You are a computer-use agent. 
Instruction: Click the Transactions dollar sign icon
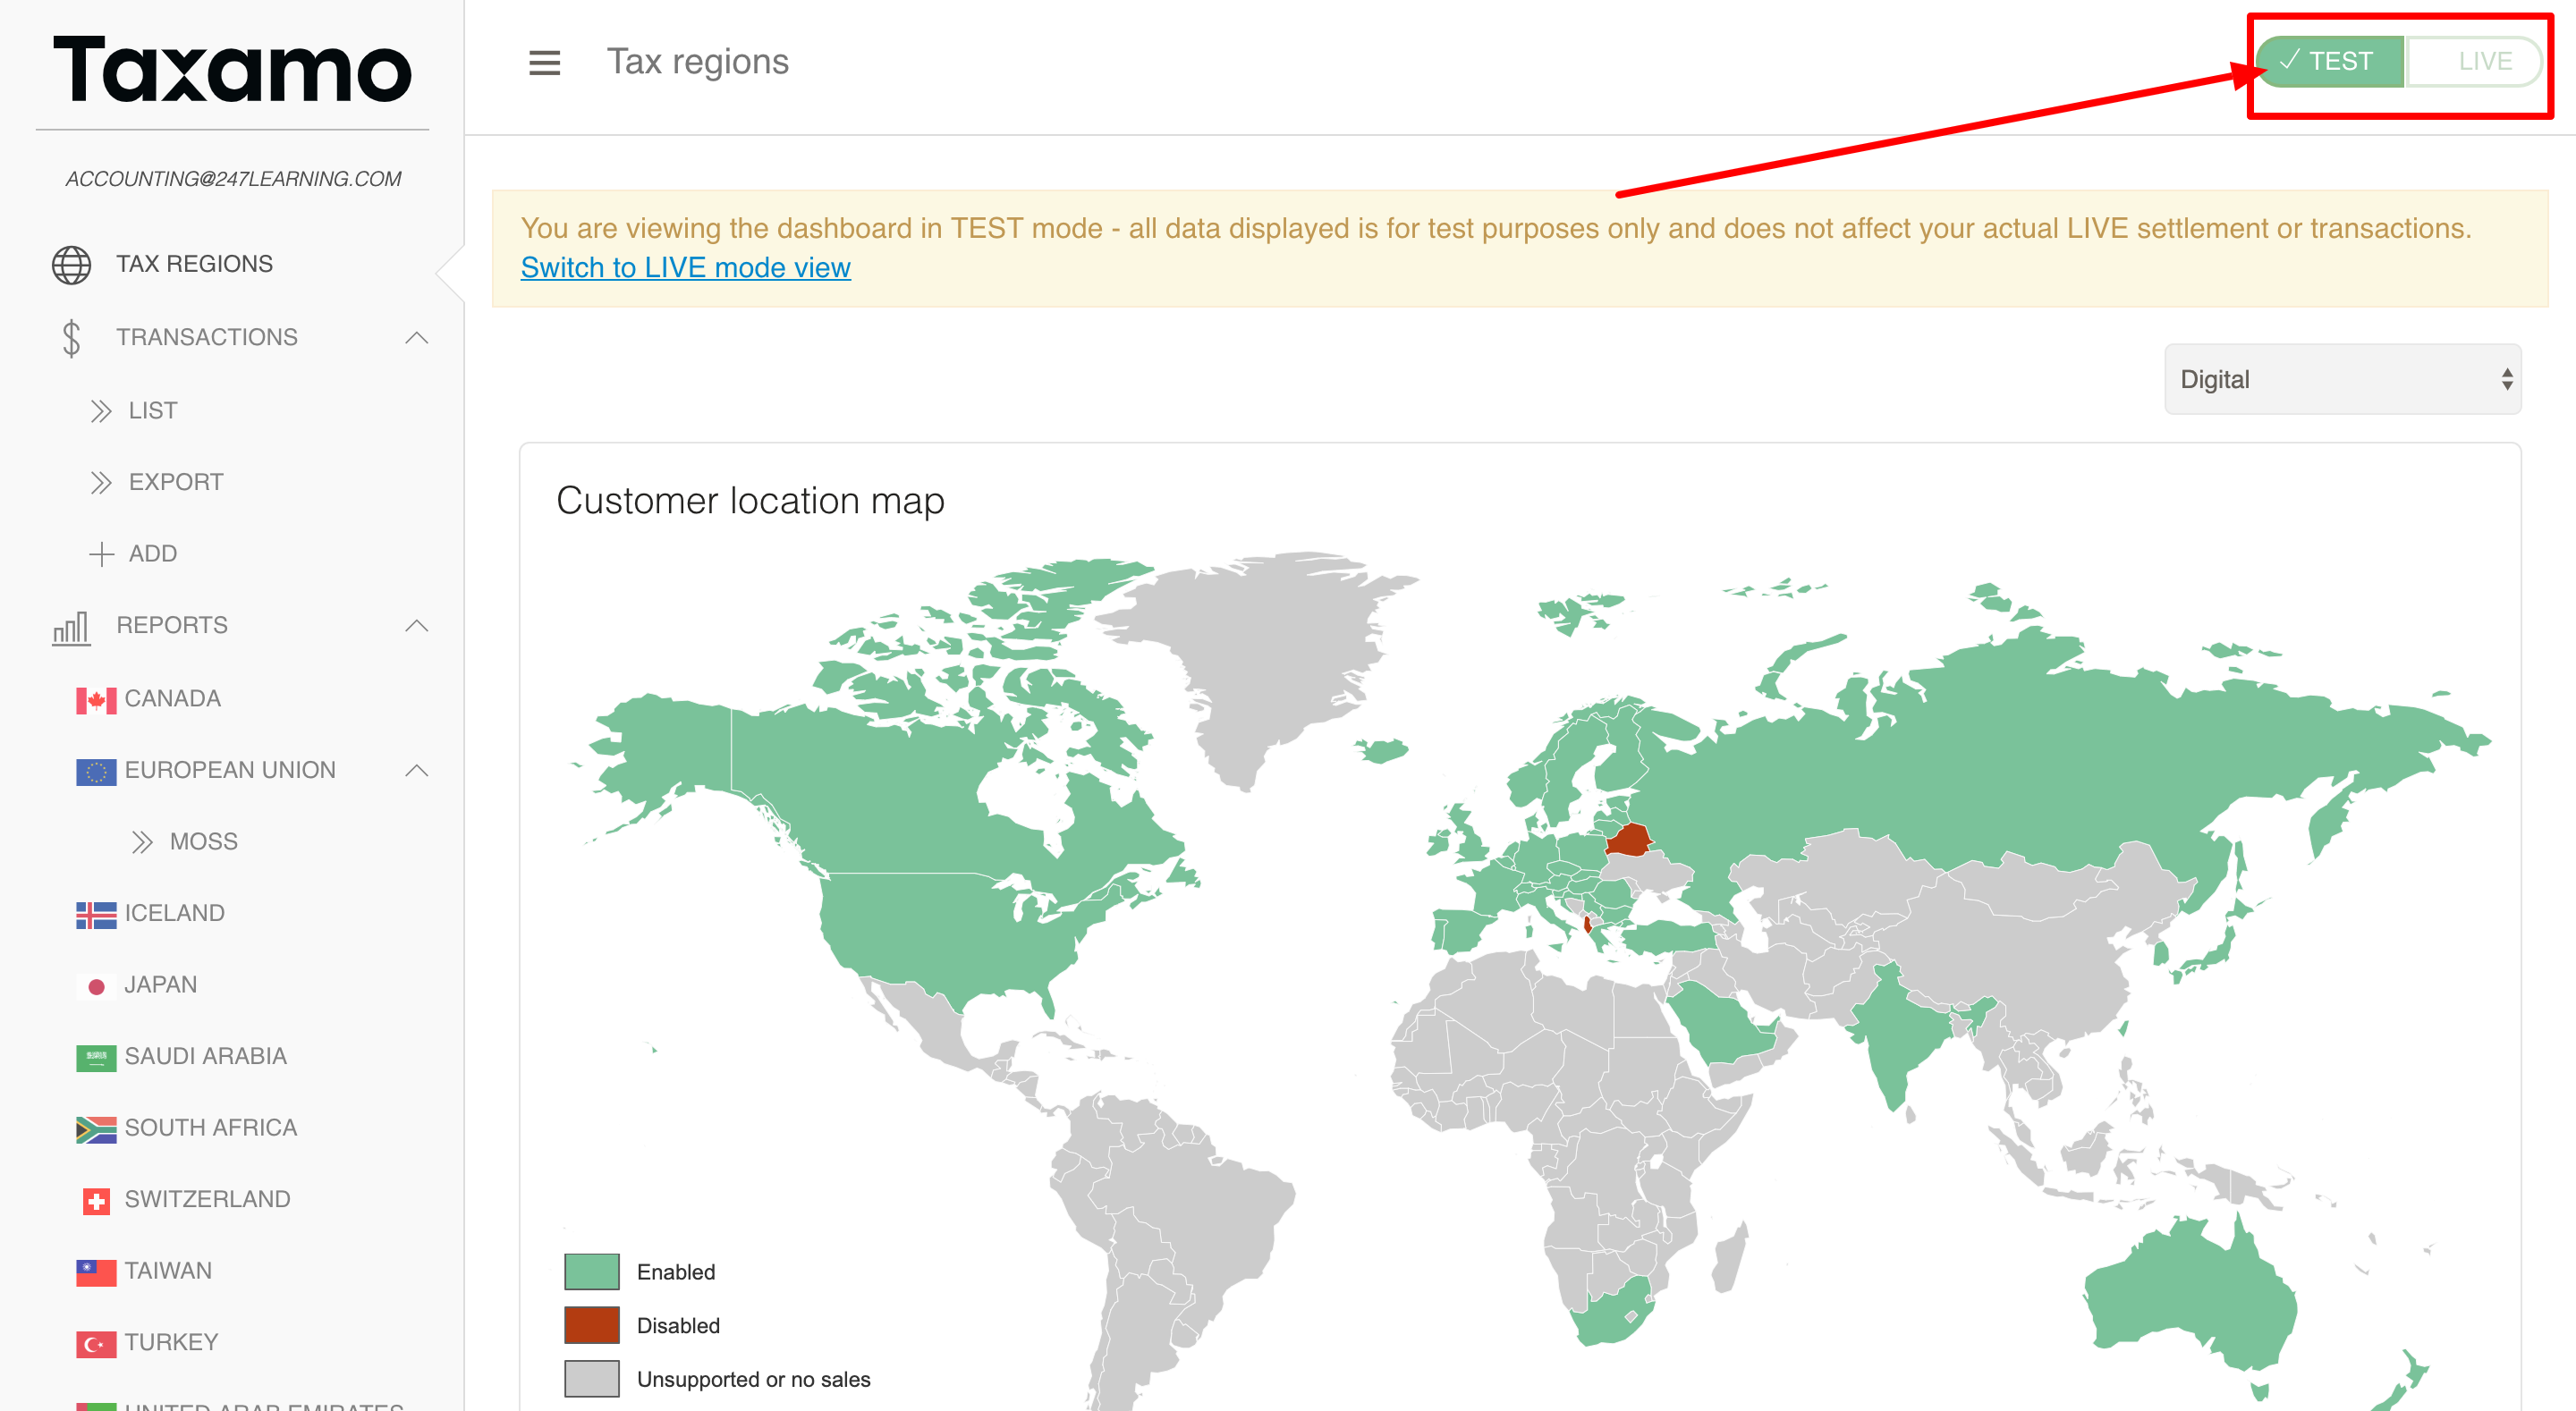(71, 338)
